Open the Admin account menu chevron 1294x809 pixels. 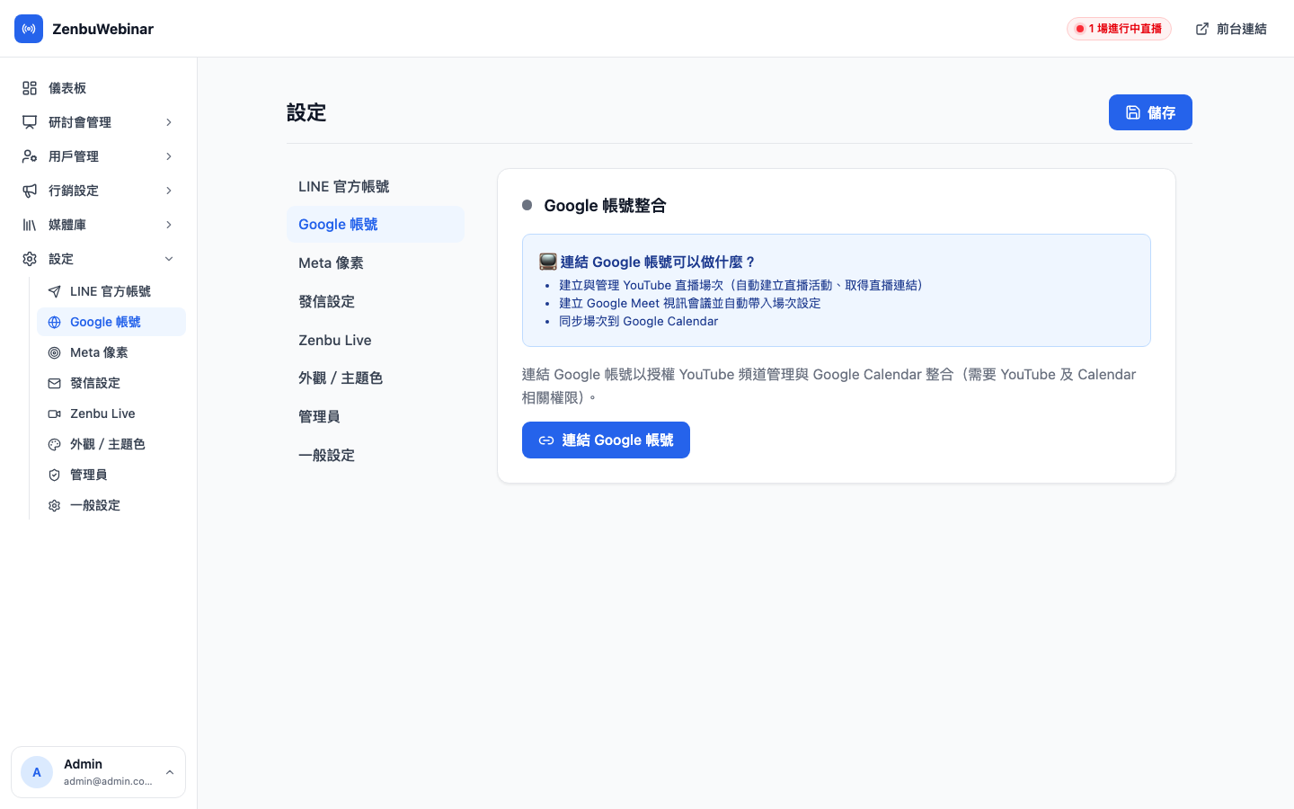[x=170, y=772]
